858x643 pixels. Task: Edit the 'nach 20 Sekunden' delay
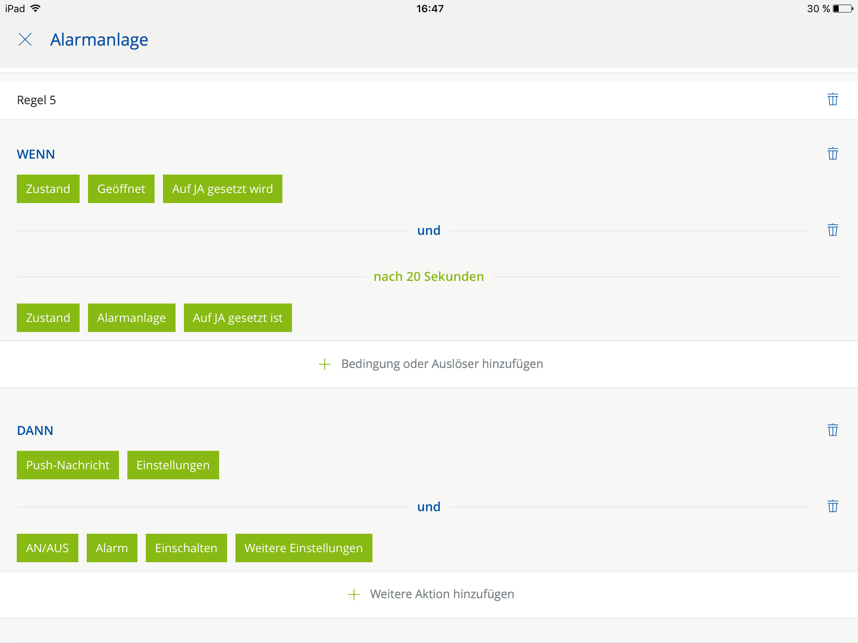tap(429, 277)
